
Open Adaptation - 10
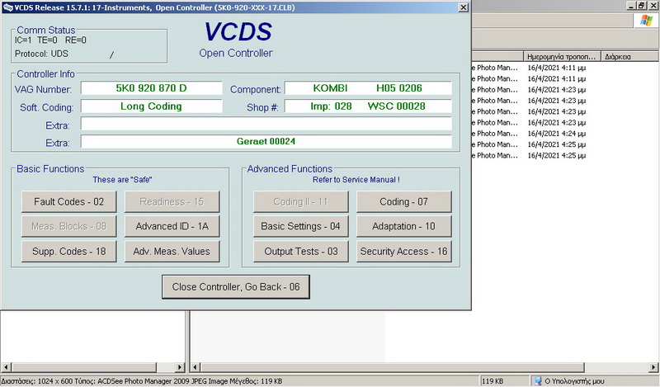[403, 226]
